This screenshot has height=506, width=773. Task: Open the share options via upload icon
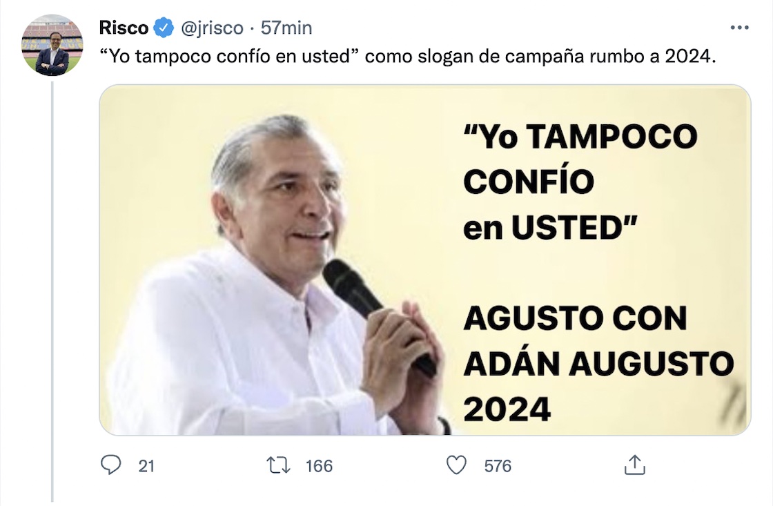click(x=634, y=465)
